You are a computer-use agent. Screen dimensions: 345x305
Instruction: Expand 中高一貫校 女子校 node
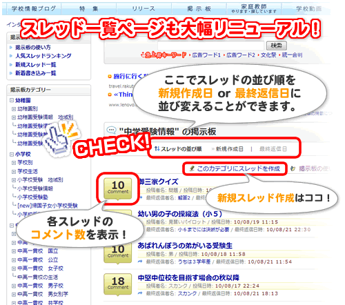[14, 268]
